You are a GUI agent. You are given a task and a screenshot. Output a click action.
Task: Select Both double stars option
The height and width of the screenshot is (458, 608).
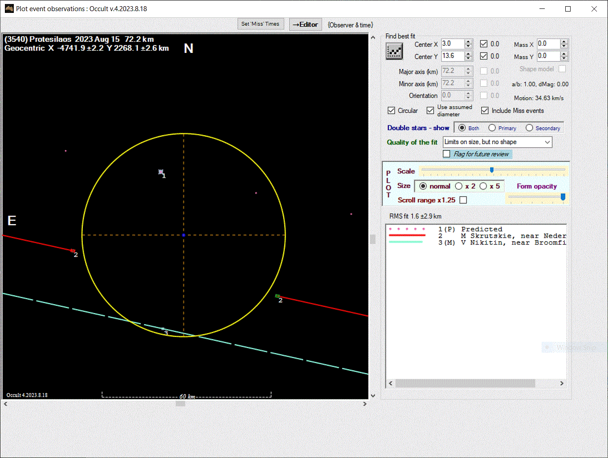coord(462,128)
